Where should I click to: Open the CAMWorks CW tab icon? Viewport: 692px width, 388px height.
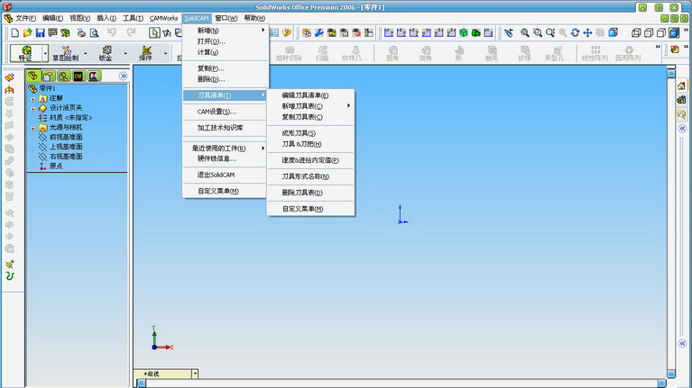(78, 77)
